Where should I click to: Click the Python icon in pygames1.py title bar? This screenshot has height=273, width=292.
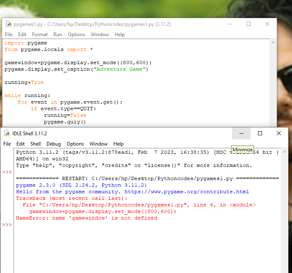(8, 24)
